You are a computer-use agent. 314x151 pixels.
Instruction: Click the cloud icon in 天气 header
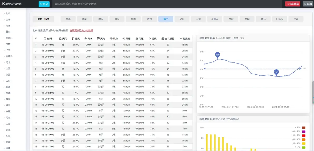pos(60,39)
